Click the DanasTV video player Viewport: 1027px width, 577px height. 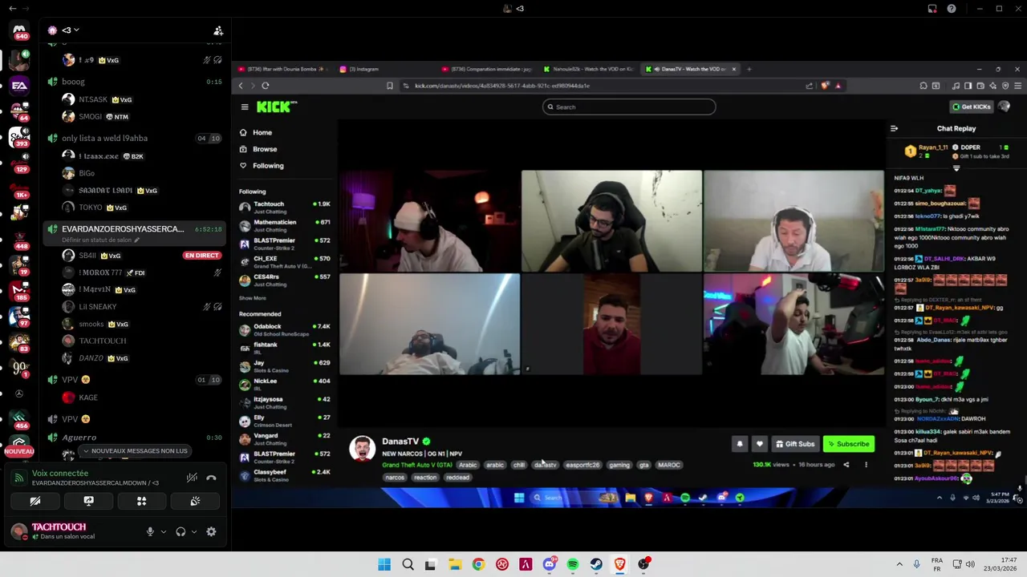611,272
